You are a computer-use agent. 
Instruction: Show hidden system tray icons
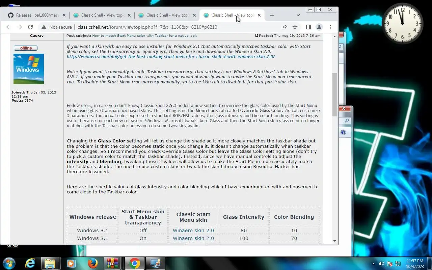(373, 264)
